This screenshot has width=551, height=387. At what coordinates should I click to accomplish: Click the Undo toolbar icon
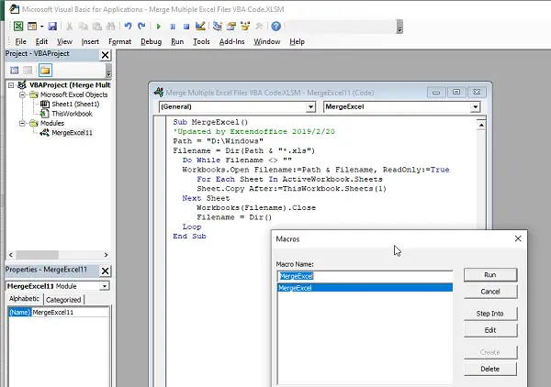point(128,27)
